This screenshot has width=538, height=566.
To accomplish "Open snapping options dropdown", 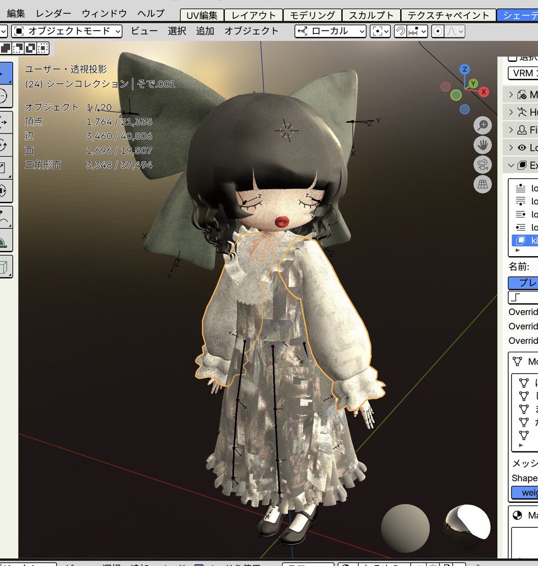I will click(x=417, y=31).
